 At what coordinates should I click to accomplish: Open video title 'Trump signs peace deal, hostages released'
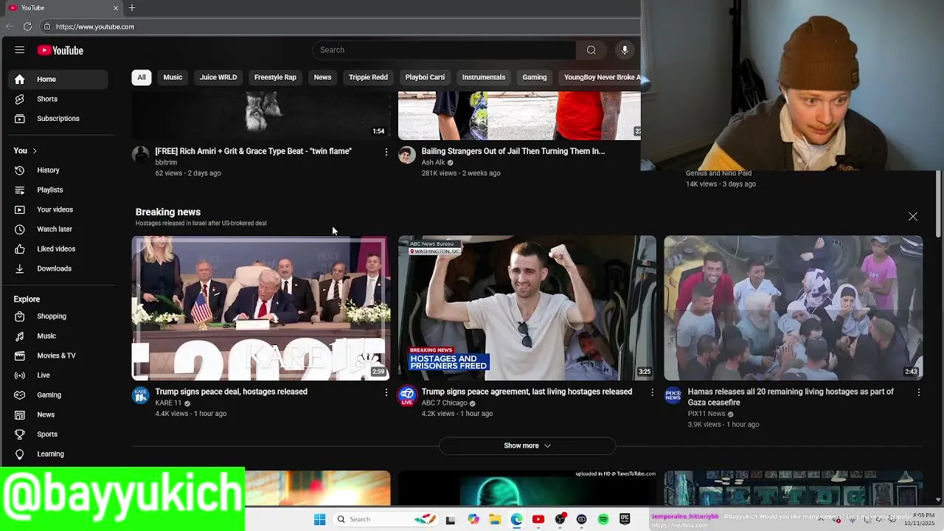click(x=232, y=392)
